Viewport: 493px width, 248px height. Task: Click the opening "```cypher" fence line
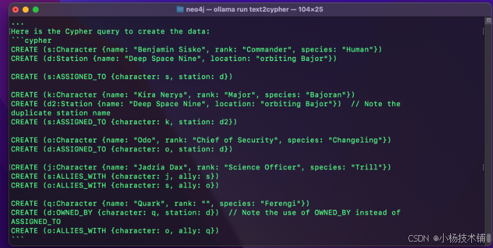coord(31,40)
